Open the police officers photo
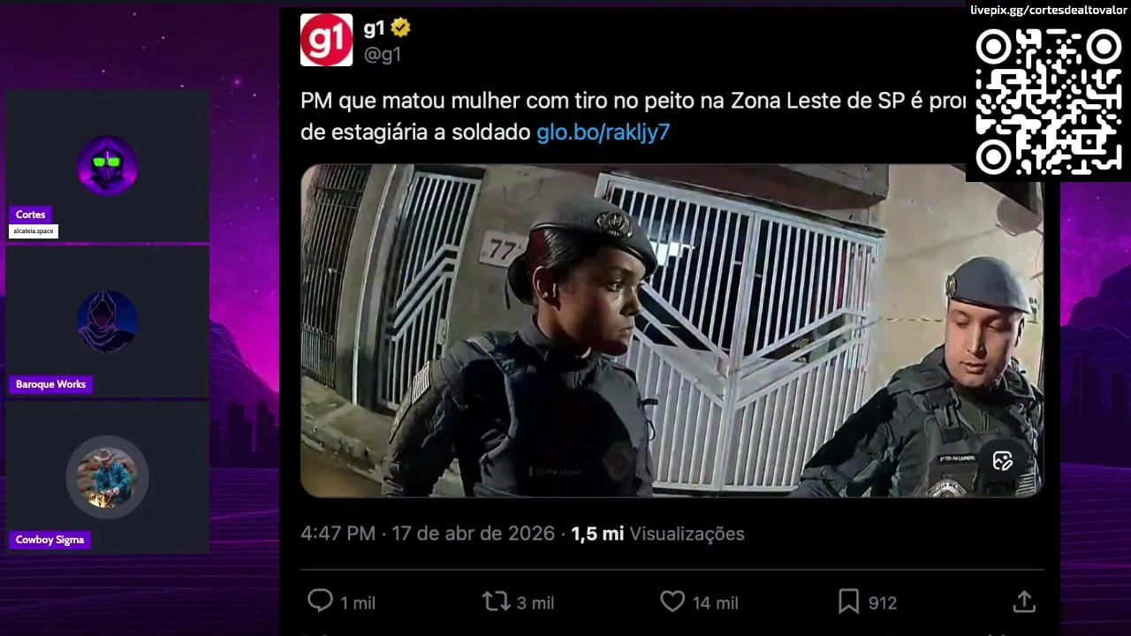1131x636 pixels. click(672, 330)
